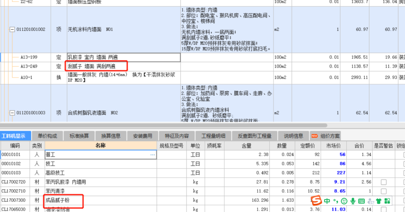Collapse the 011201001003 tree item
Viewport: 405px width, 212px height.
pyautogui.click(x=12, y=113)
